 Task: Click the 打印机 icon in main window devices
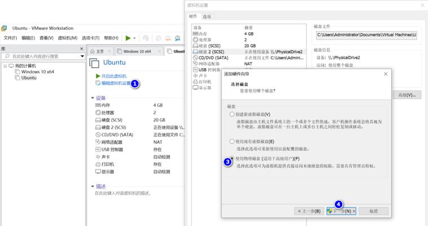click(x=98, y=164)
